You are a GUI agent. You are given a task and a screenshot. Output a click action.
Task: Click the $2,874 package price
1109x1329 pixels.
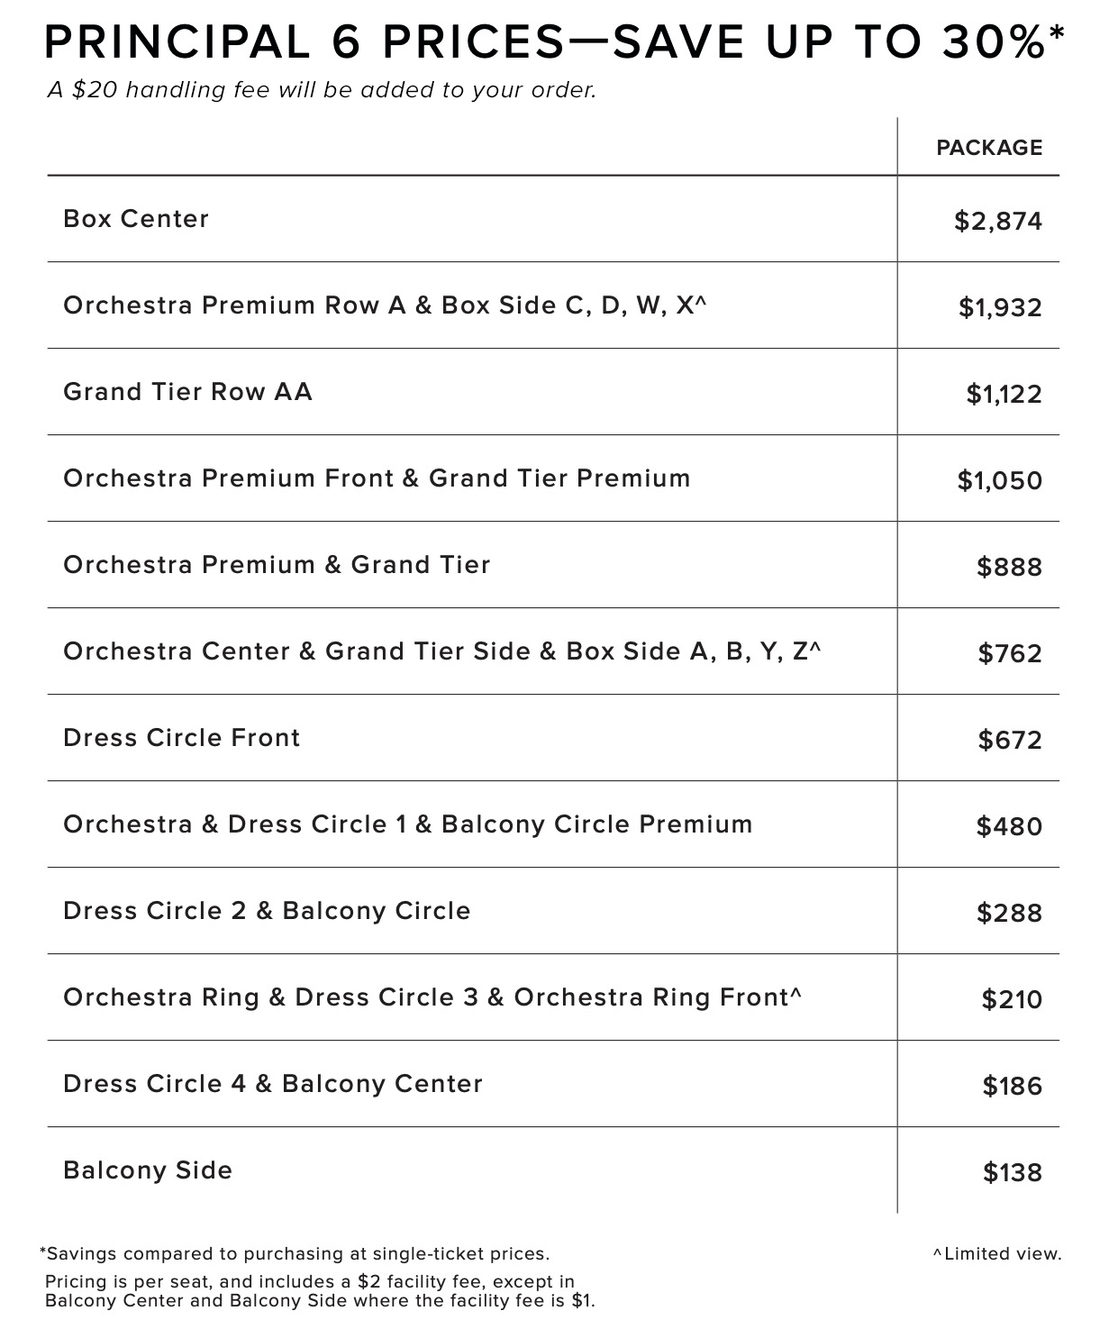(x=998, y=221)
